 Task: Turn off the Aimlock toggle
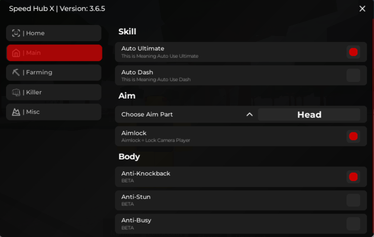353,136
